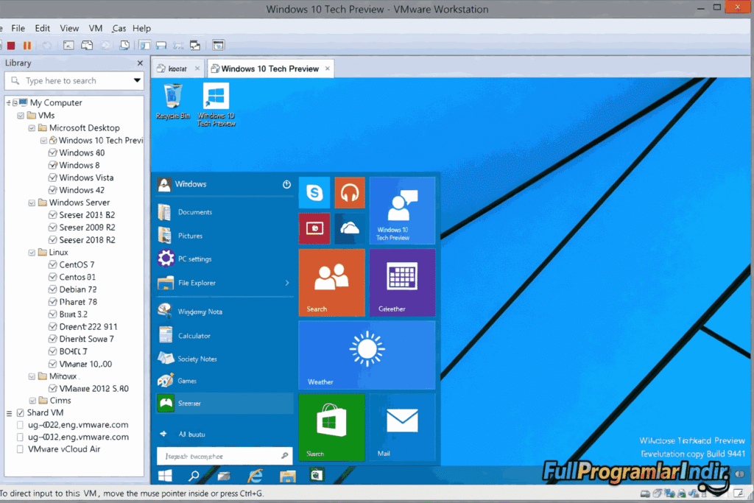Collapse the Linux folder in the Library tree
This screenshot has height=503, width=754.
pos(31,252)
